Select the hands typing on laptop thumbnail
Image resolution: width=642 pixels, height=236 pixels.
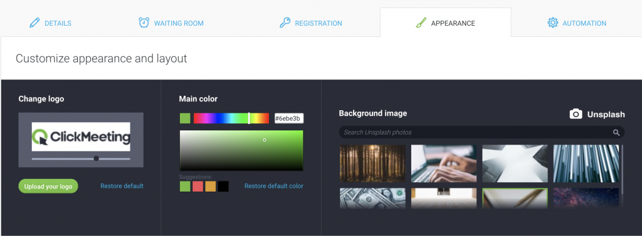click(x=444, y=163)
